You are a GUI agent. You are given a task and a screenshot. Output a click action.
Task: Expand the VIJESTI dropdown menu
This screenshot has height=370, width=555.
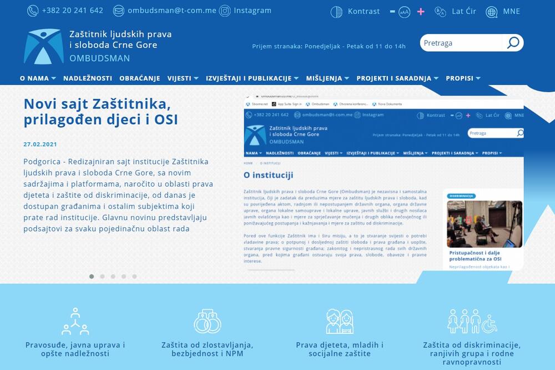point(183,78)
